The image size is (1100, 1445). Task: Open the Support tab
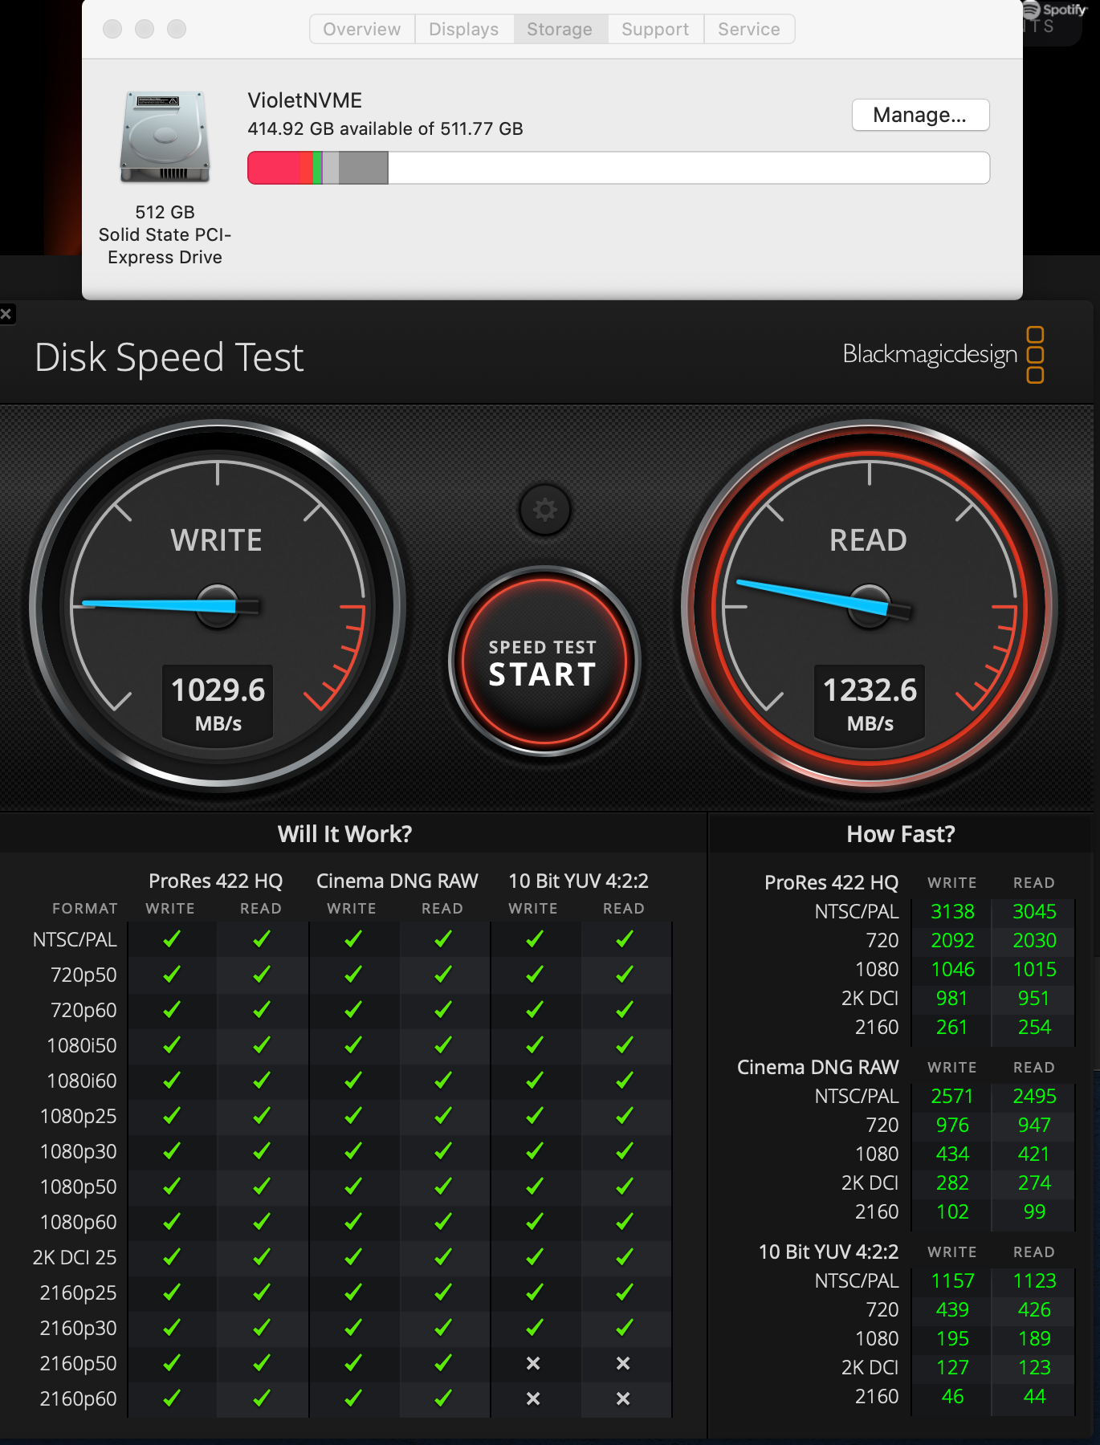(x=655, y=29)
